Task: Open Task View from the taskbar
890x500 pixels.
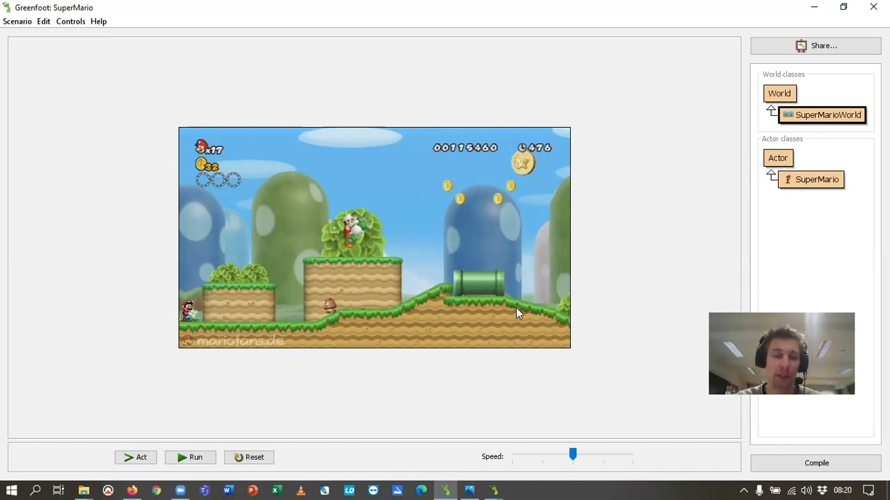Action: [58, 490]
